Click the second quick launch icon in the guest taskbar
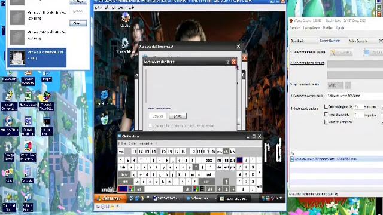 point(137,198)
